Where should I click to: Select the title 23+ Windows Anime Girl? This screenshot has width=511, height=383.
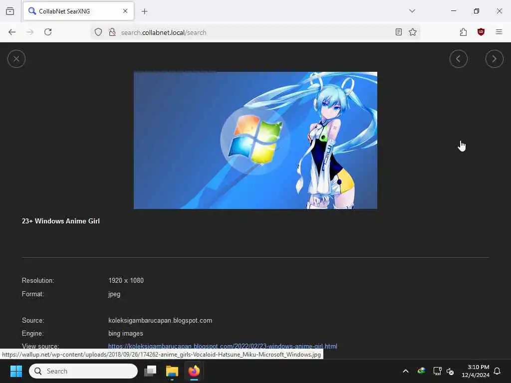pos(60,221)
